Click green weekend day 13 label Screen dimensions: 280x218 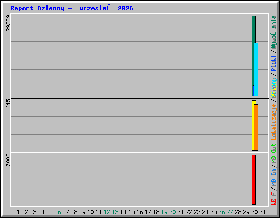click(x=115, y=212)
